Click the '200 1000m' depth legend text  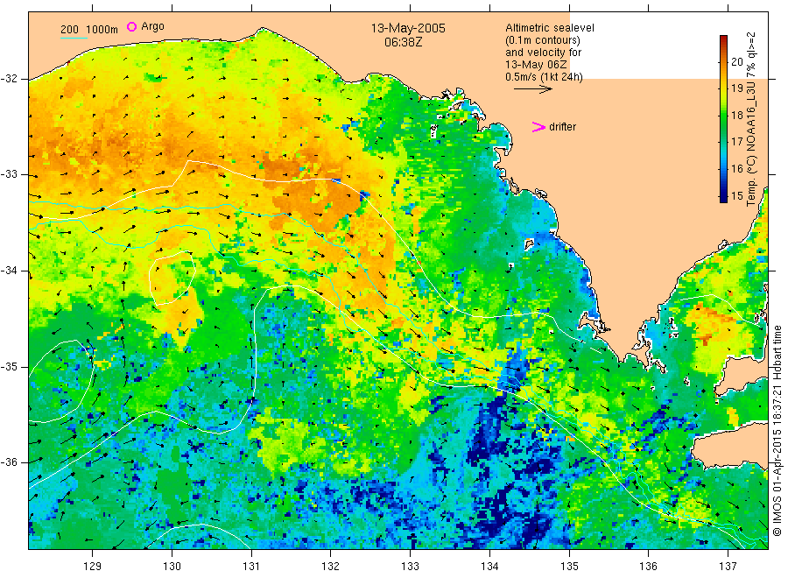pos(89,30)
